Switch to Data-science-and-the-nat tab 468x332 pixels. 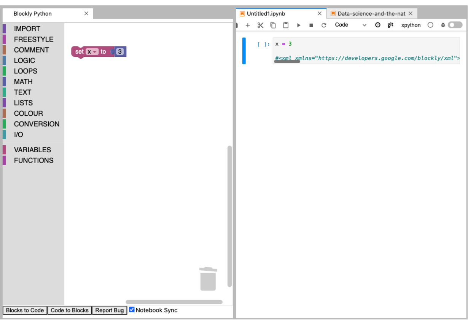click(x=372, y=13)
